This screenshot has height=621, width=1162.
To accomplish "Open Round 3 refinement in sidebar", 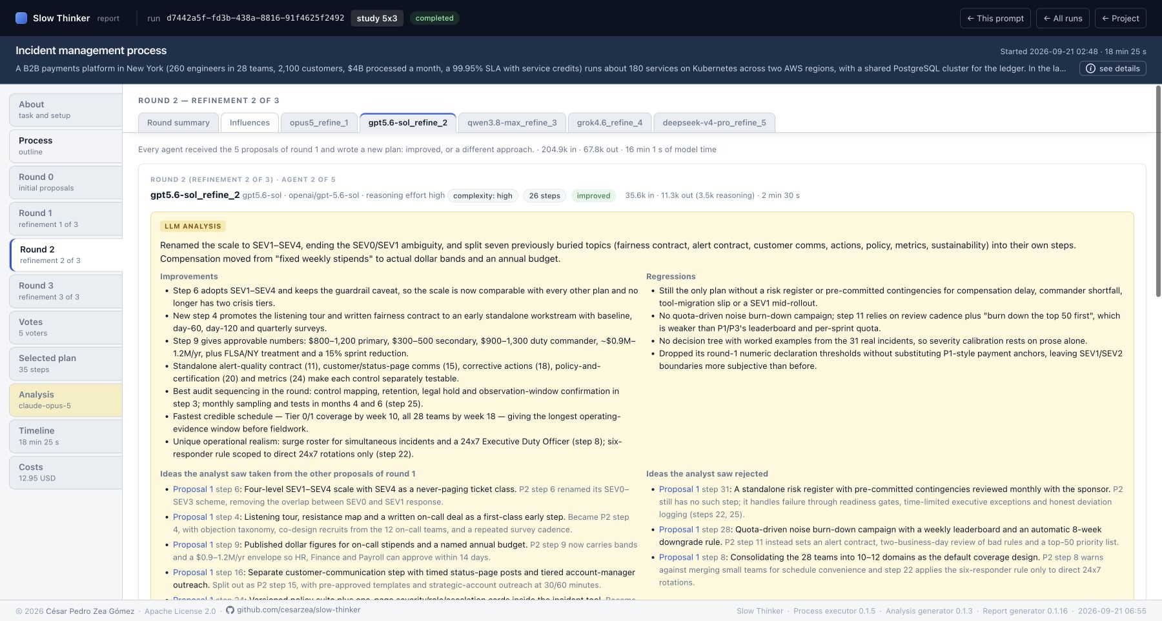I will coord(66,291).
